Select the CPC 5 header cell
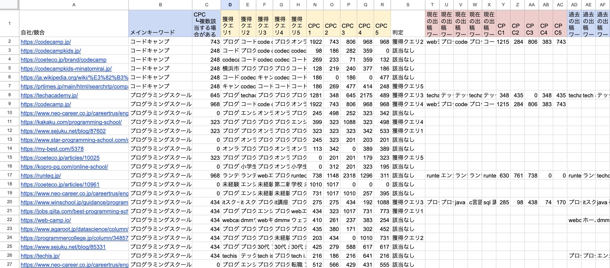The height and width of the screenshot is (268, 610). coord(382,23)
